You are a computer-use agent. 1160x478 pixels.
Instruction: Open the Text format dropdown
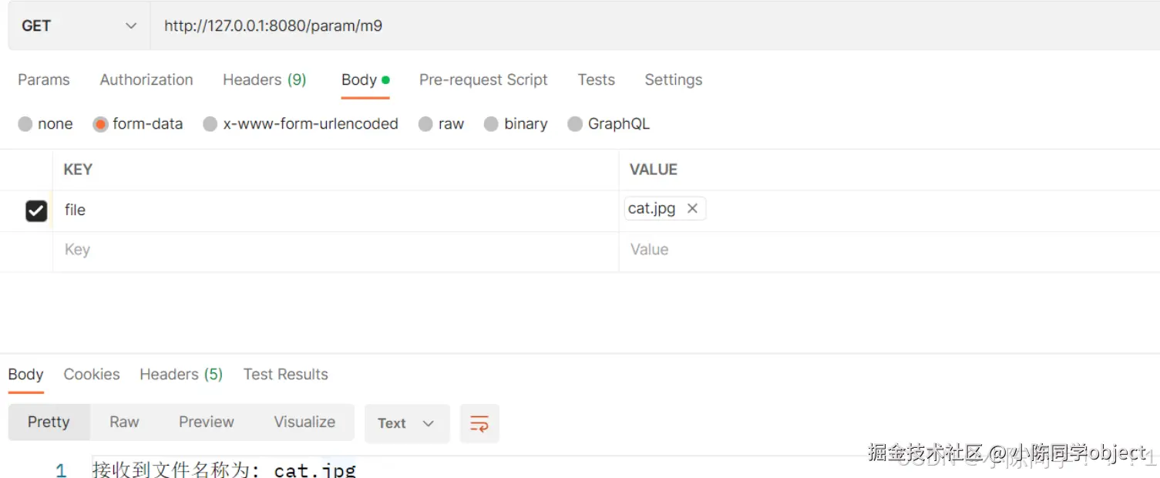coord(407,423)
